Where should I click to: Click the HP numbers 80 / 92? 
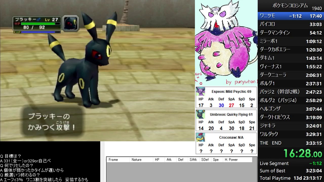tap(34, 27)
